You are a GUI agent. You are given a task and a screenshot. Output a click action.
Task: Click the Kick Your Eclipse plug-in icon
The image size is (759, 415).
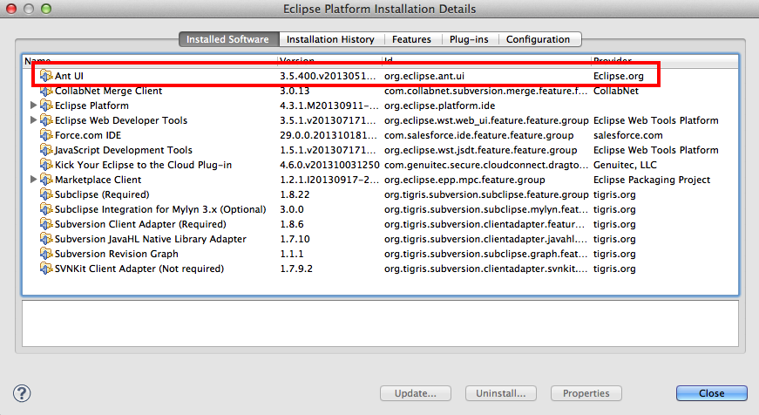click(x=46, y=165)
